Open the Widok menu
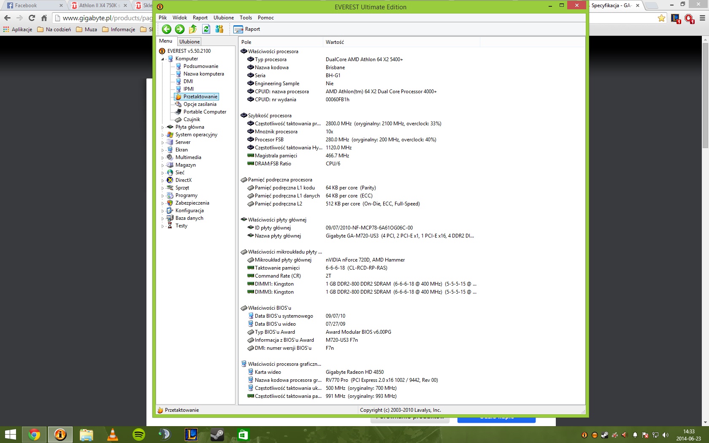The width and height of the screenshot is (709, 443). click(179, 18)
